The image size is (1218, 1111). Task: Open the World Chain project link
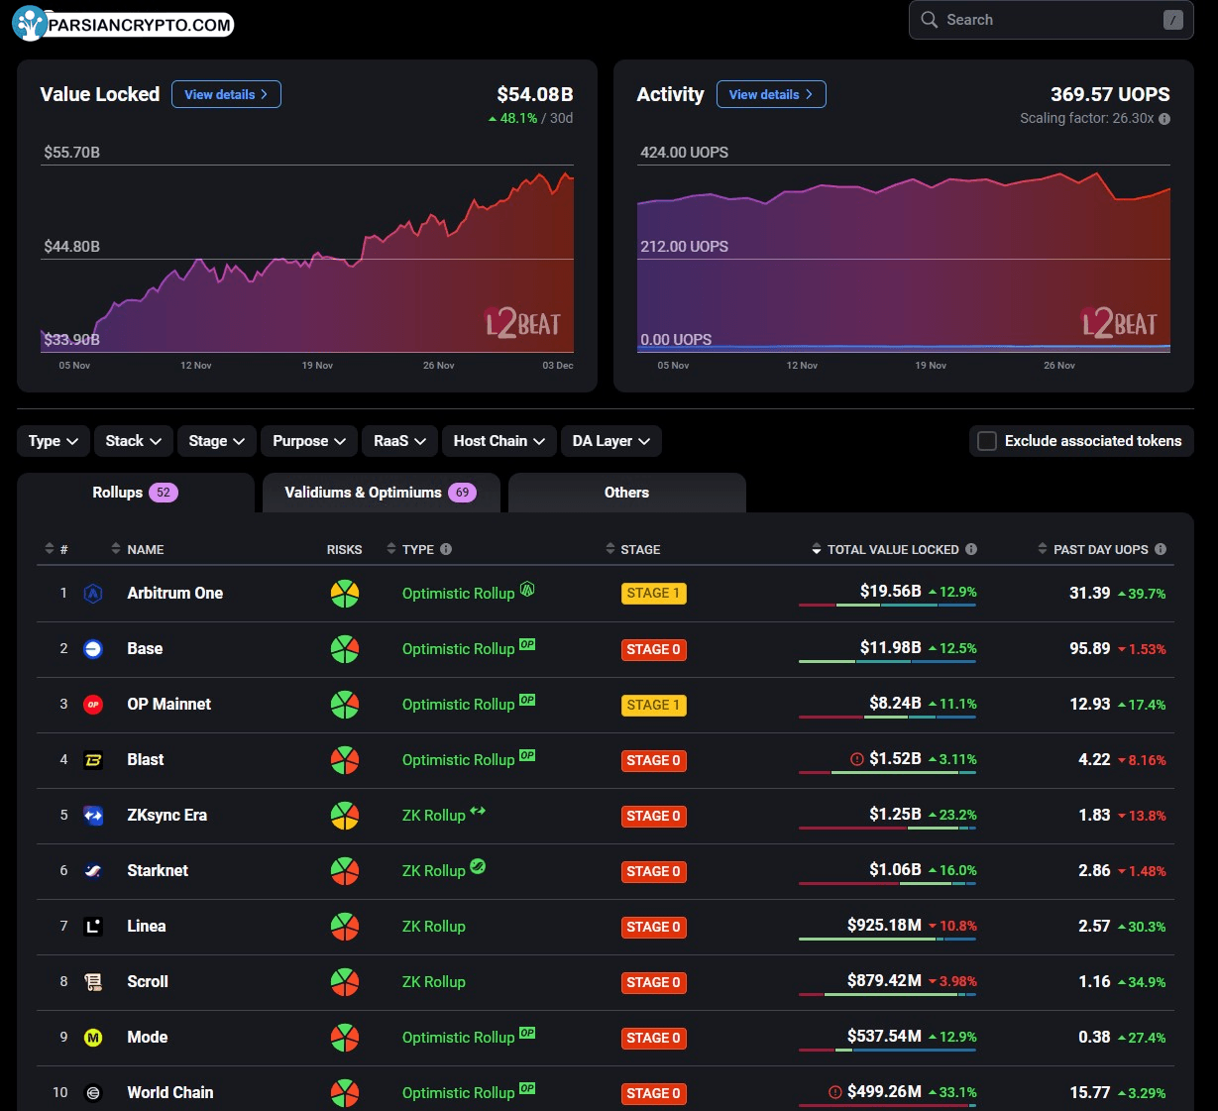pos(169,1093)
